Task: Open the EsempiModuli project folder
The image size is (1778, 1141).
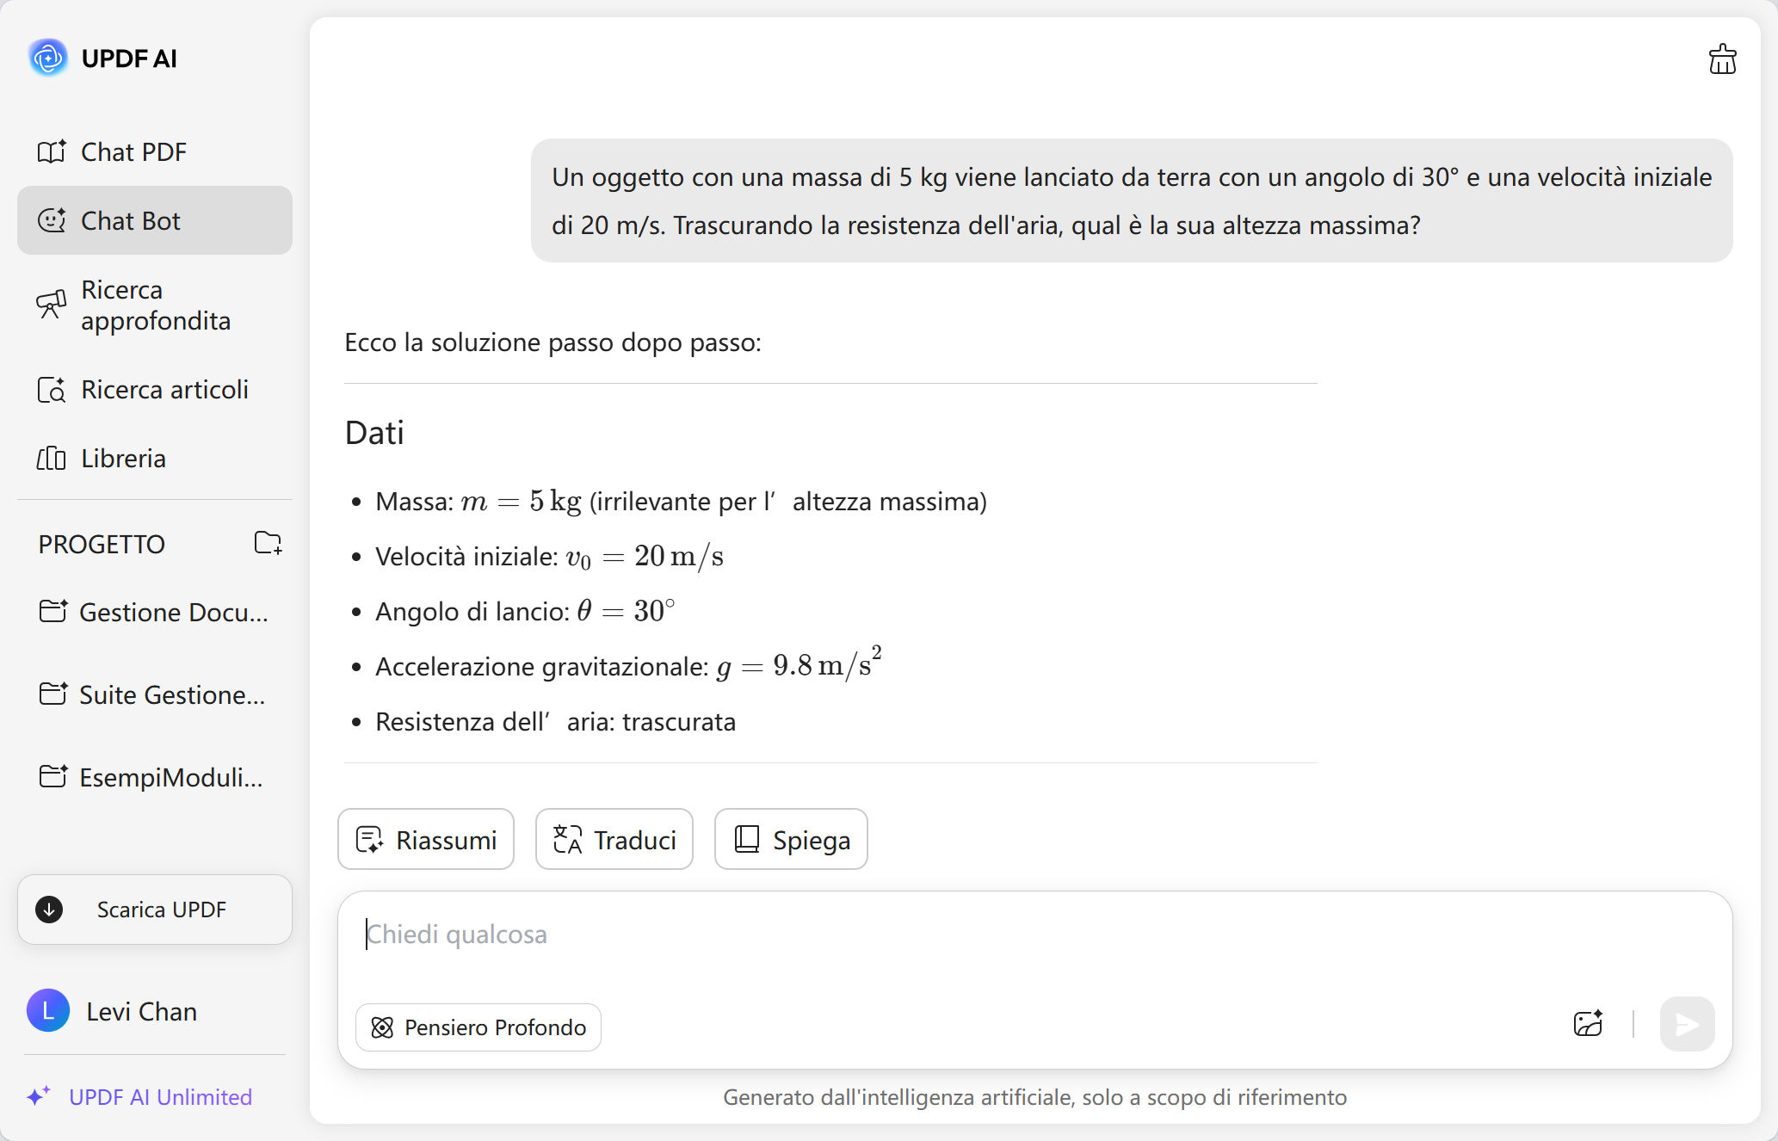Action: coord(155,777)
